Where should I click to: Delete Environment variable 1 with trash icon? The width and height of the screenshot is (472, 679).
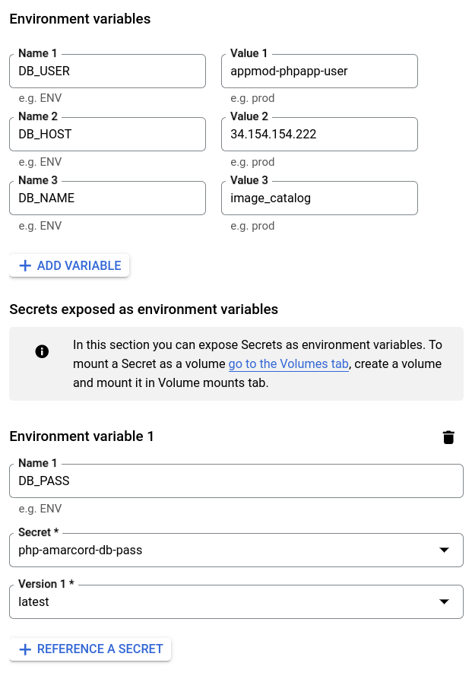(448, 436)
